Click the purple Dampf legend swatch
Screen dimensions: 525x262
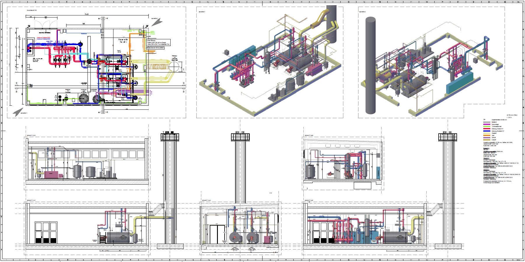tap(487, 138)
